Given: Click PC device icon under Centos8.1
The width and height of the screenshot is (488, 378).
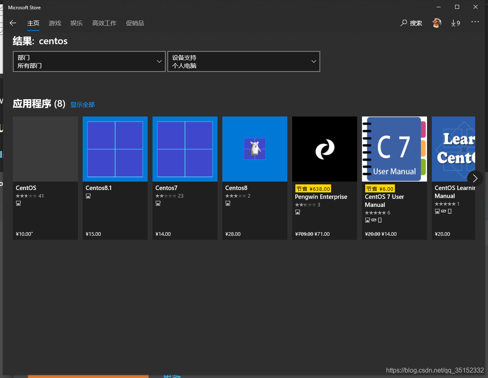Looking at the screenshot, I should tap(88, 196).
